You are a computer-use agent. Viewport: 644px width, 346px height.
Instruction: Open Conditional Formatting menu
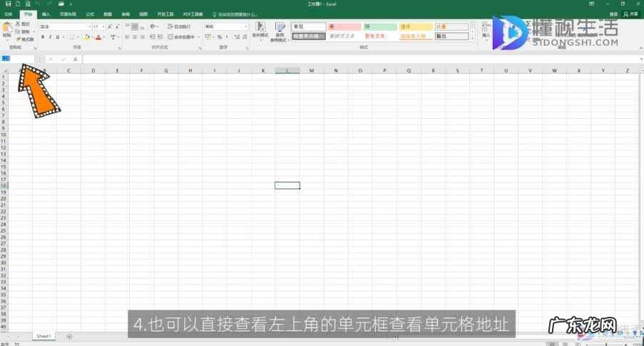260,32
